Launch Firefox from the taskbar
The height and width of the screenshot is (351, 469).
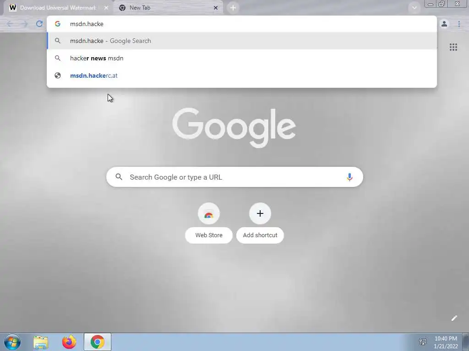click(69, 342)
